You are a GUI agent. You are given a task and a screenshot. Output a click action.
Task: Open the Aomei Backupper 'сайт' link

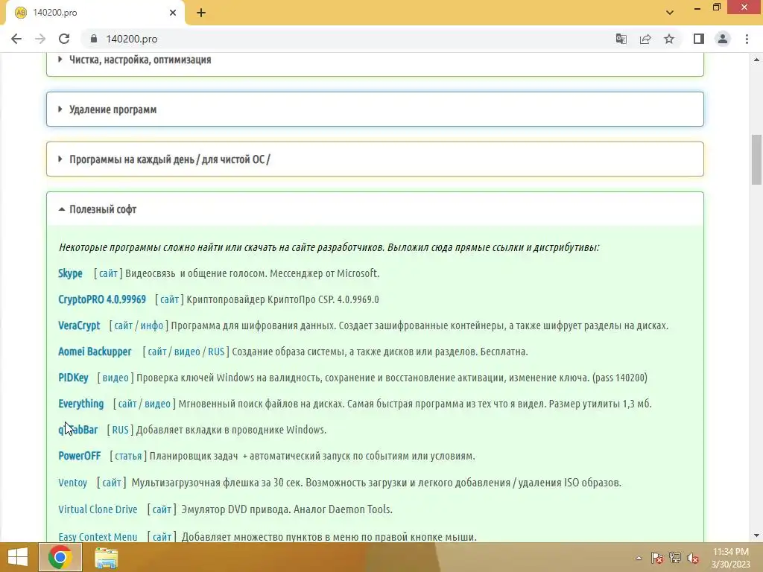click(156, 352)
